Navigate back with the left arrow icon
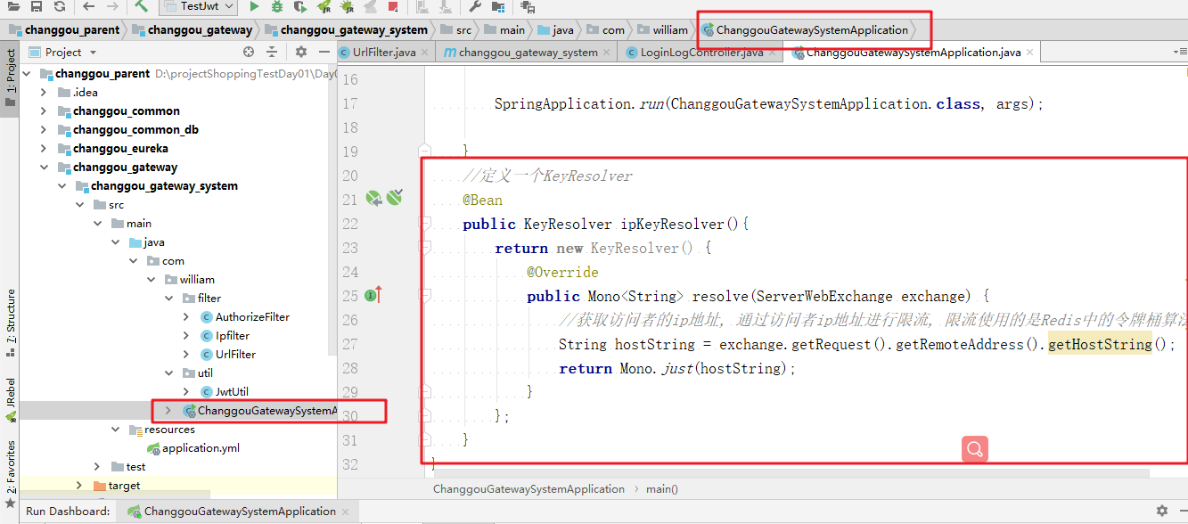 (88, 6)
